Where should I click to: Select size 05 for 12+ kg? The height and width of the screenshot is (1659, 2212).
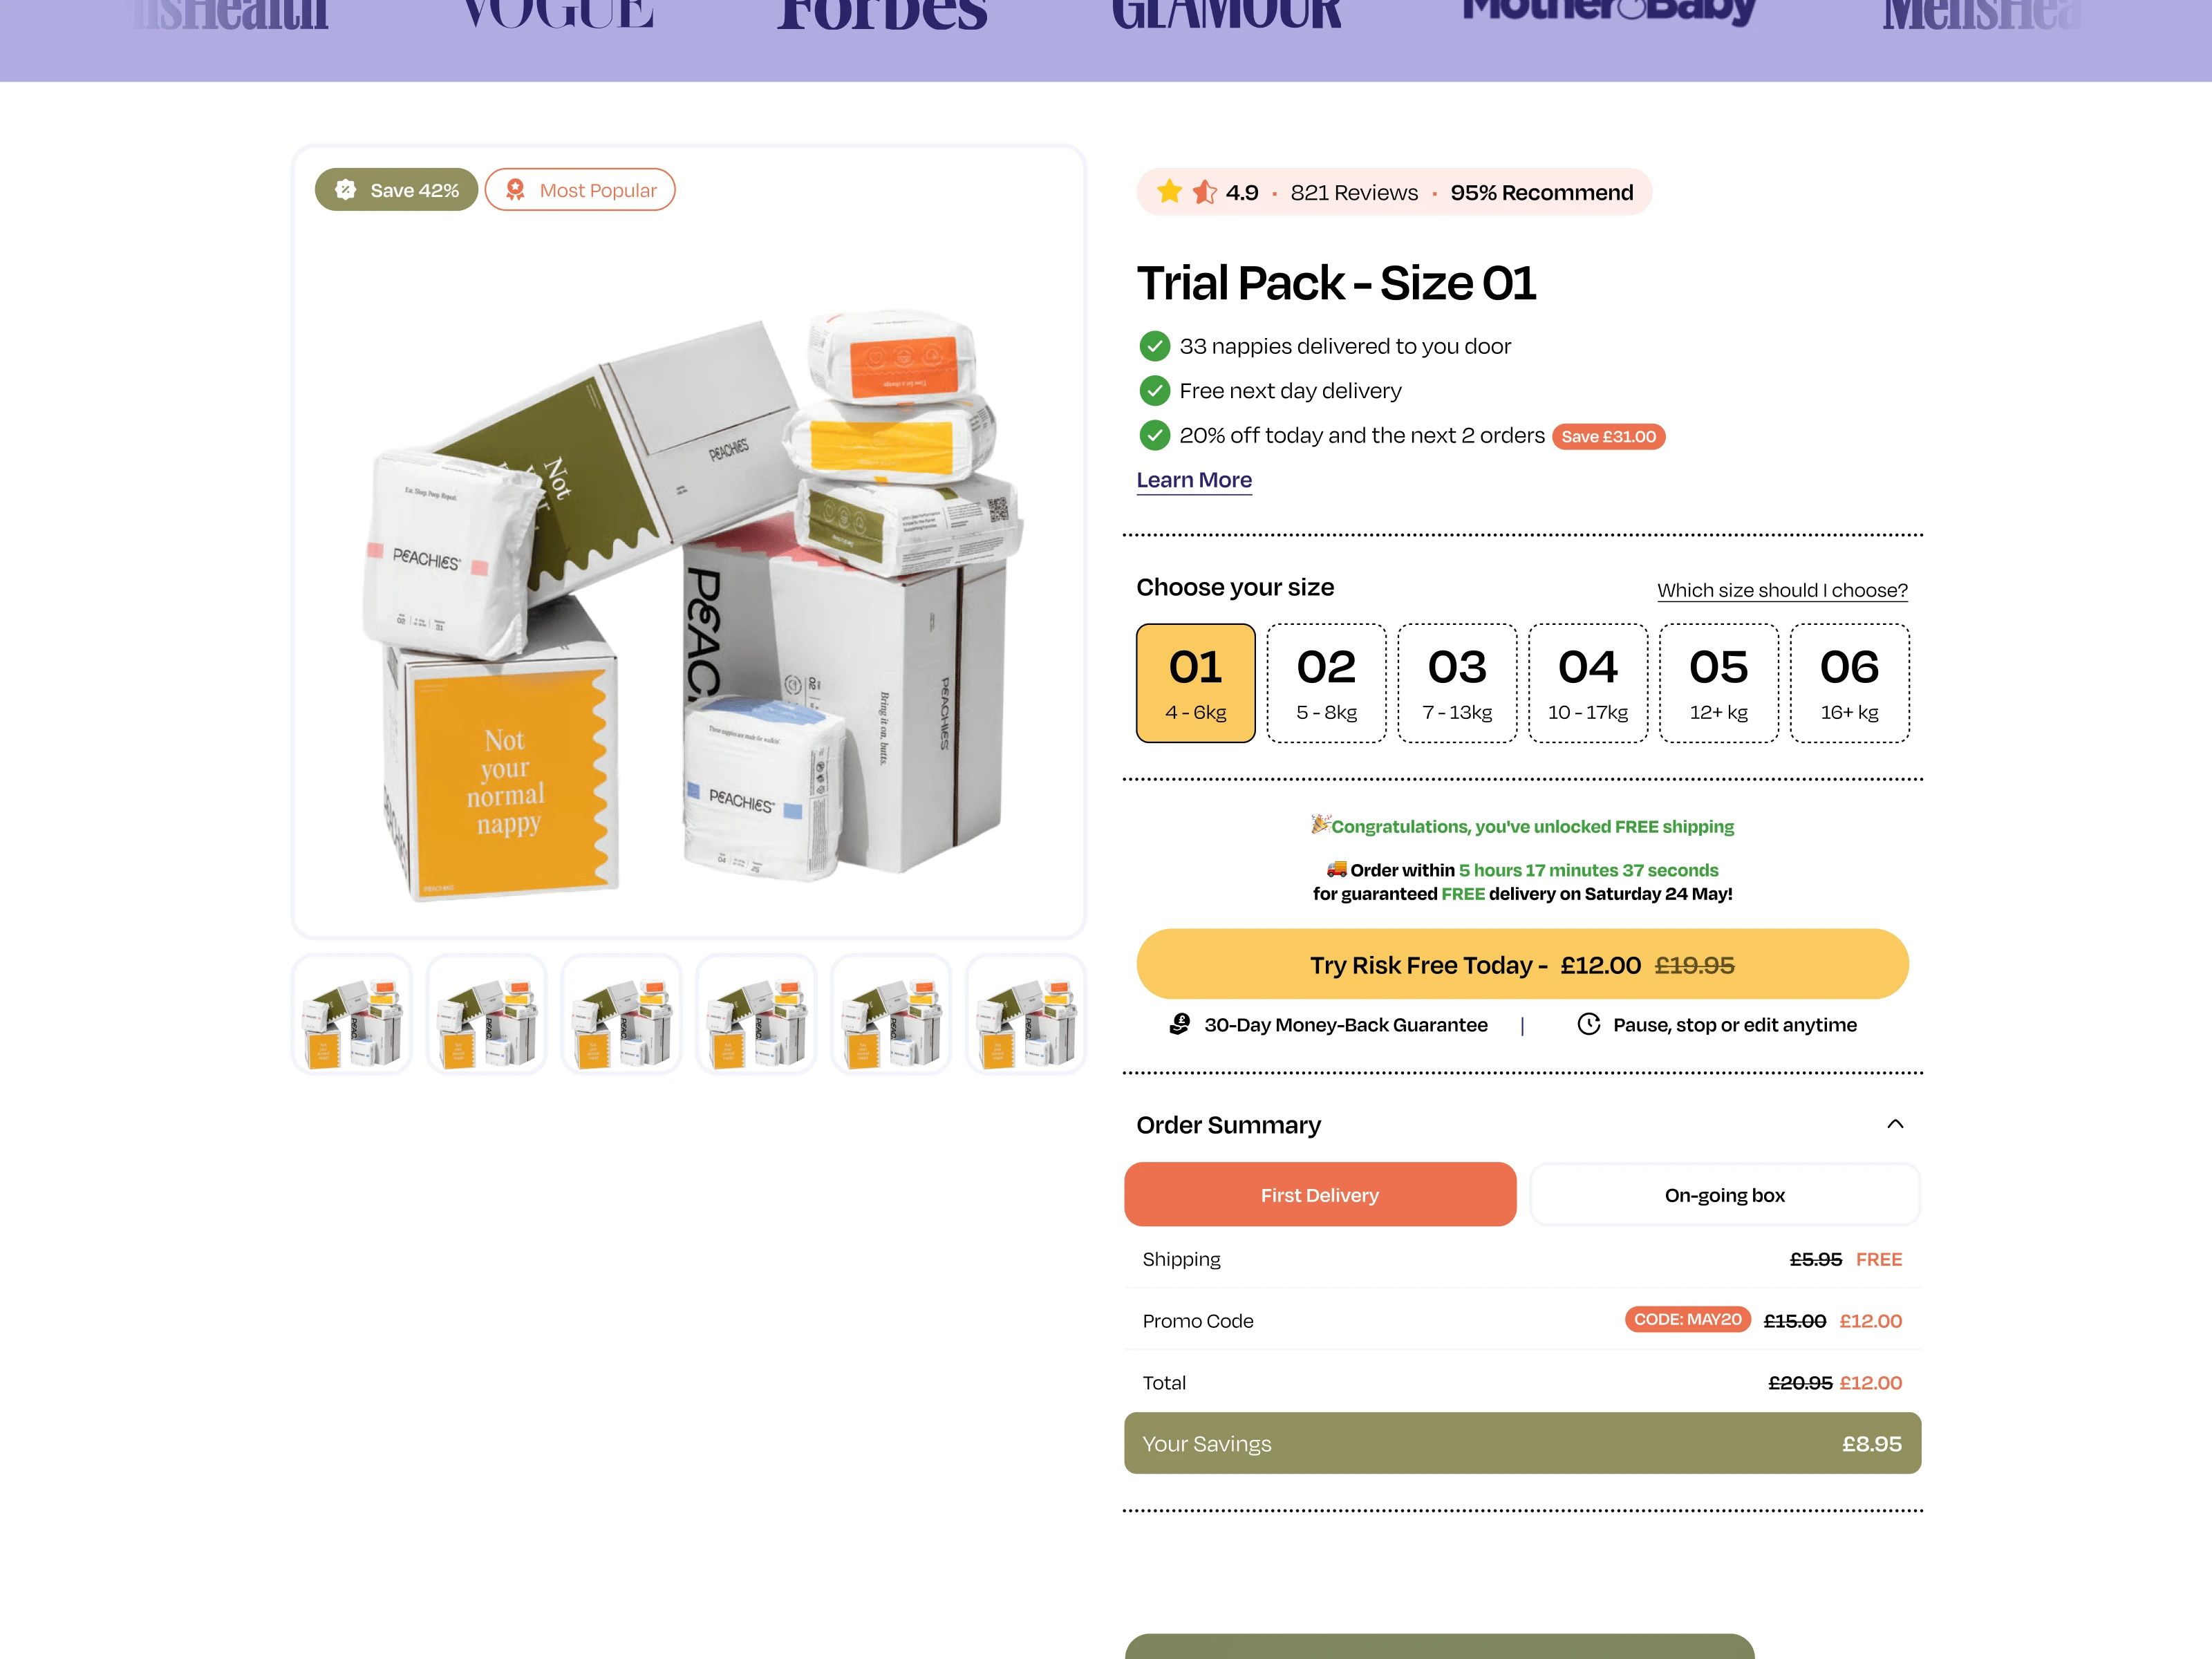[1718, 683]
